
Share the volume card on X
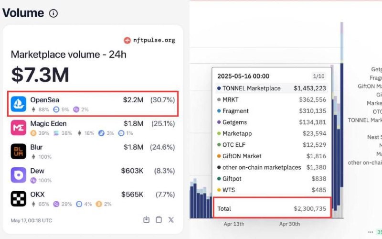tap(171, 220)
